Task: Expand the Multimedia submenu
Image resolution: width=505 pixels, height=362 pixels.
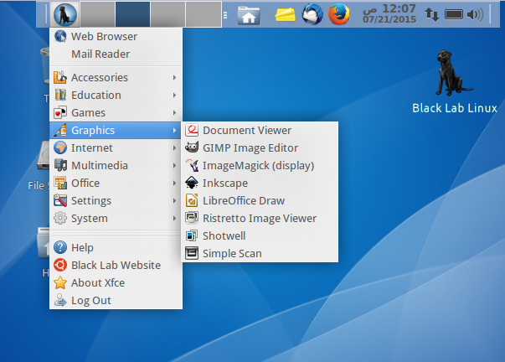Action: pyautogui.click(x=116, y=165)
